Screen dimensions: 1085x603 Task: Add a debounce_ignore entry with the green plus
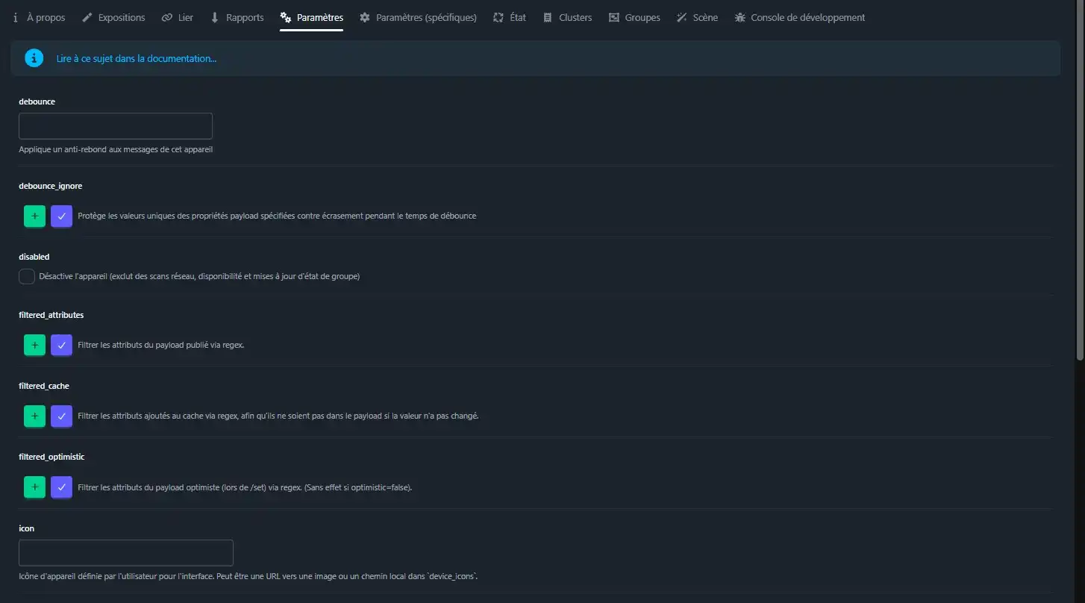[34, 216]
